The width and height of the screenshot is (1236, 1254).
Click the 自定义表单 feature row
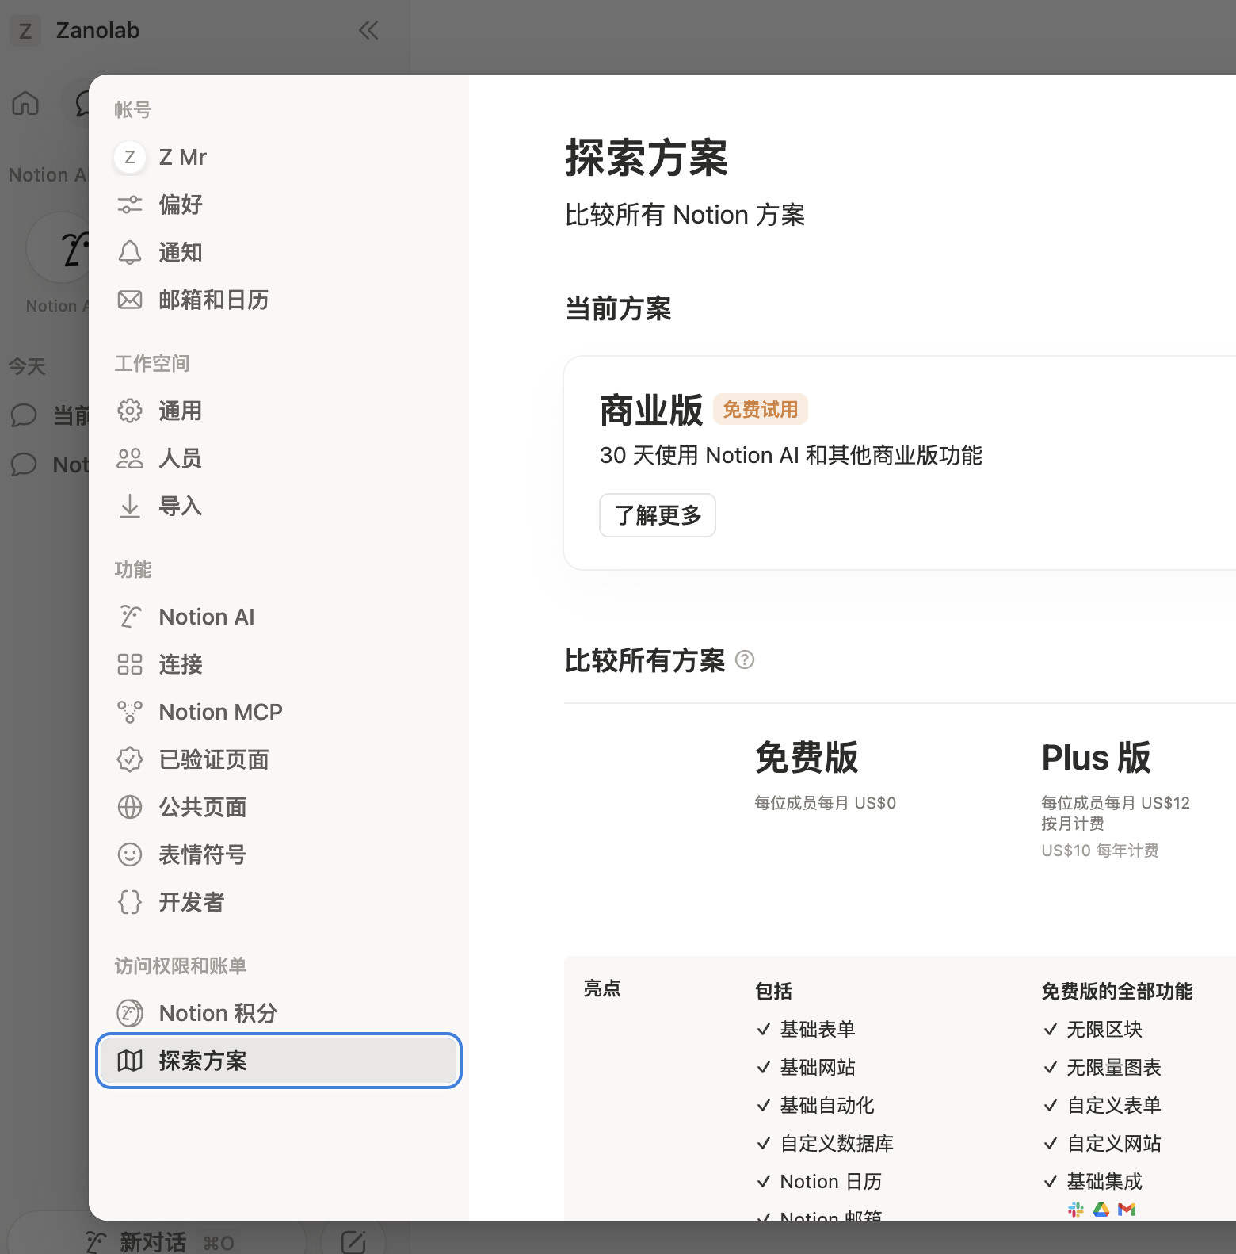[1103, 1105]
